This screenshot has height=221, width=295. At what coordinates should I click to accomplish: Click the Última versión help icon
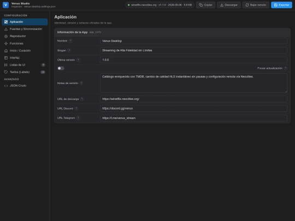point(78,60)
